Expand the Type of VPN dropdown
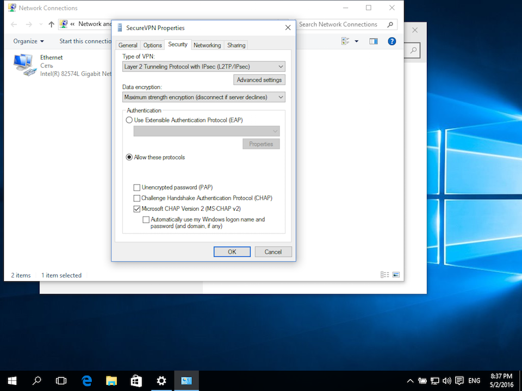 tap(204, 66)
